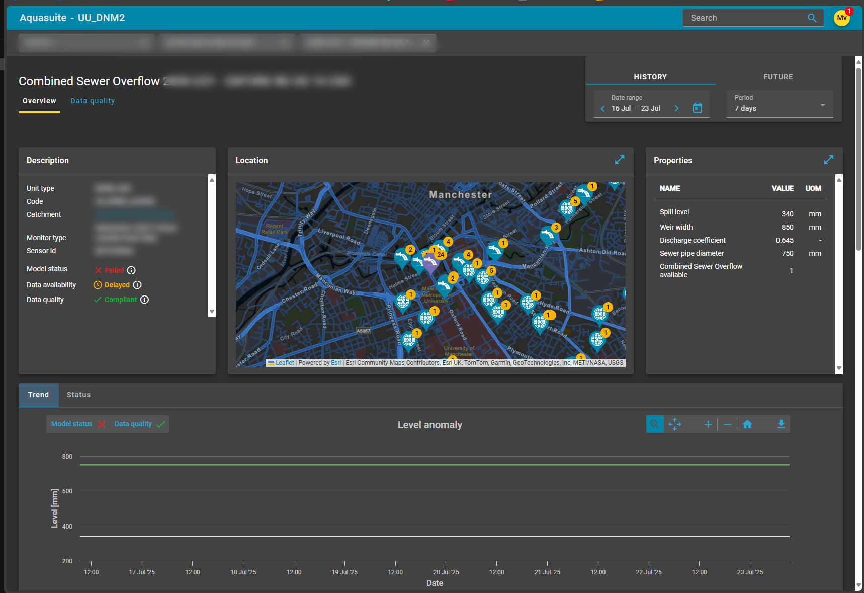Select the FUTURE tab

click(778, 77)
